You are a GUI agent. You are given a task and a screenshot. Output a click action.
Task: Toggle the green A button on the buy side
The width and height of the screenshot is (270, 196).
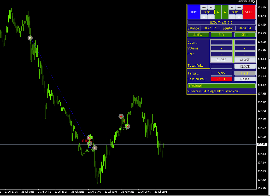tap(218, 12)
